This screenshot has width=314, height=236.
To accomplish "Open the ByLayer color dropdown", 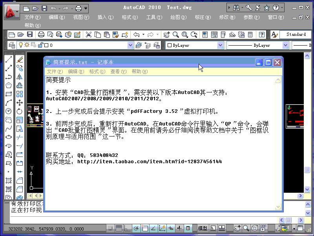I will pyautogui.click(x=220, y=45).
